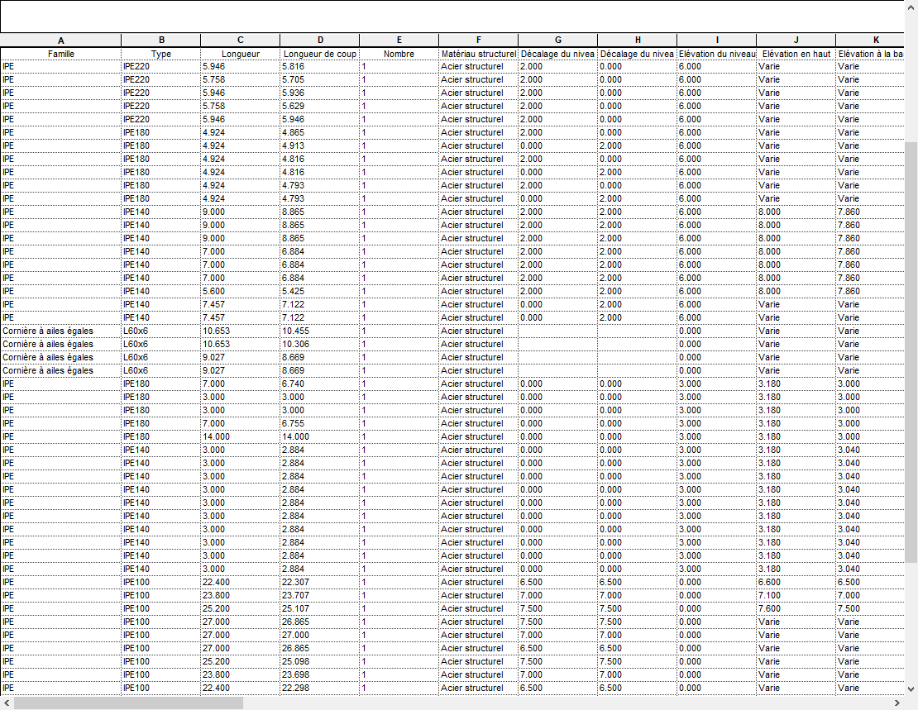This screenshot has height=710, width=918.
Task: Click the cut length cell 22.307
Action: [x=319, y=582]
